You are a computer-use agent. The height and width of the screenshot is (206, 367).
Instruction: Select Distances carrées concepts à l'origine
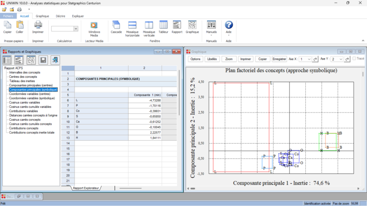coord(33,115)
